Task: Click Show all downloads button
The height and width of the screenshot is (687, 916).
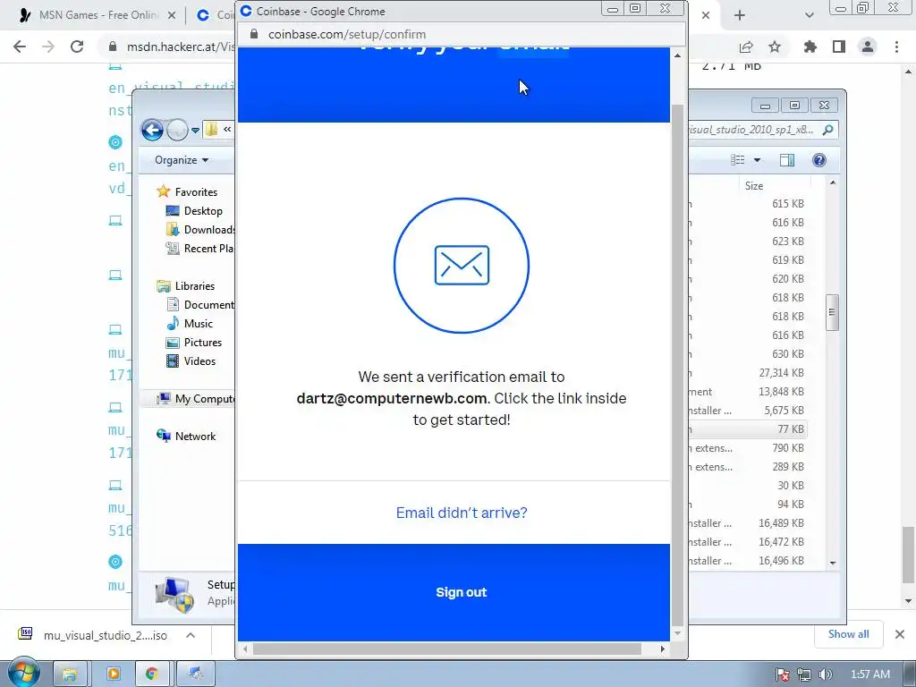Action: pyautogui.click(x=848, y=634)
